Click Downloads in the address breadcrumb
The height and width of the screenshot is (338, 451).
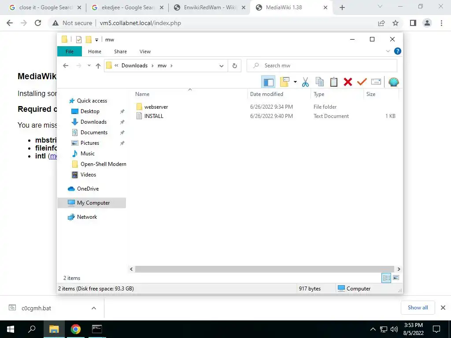coord(134,66)
